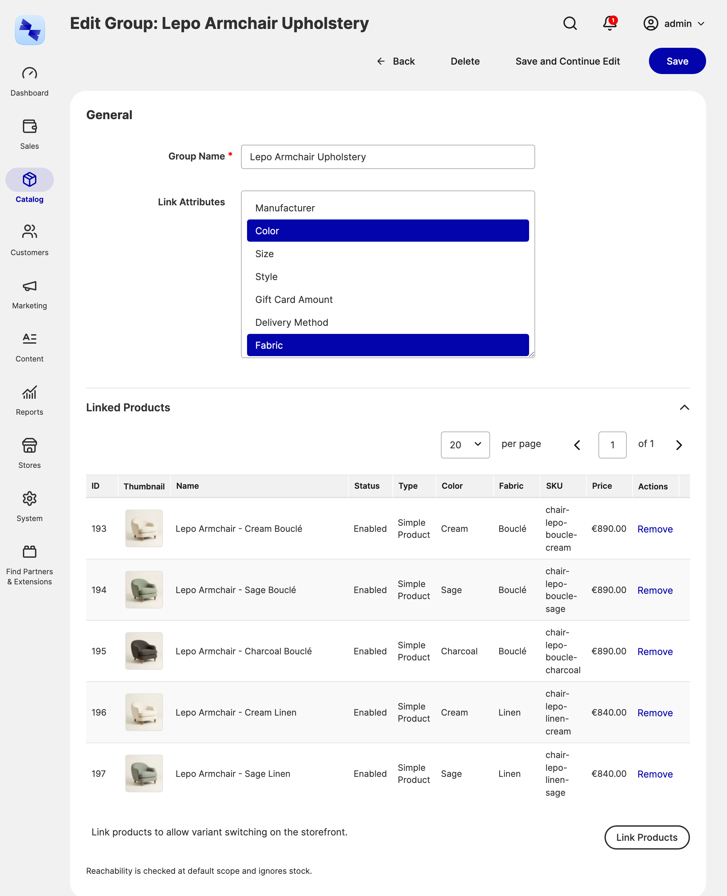Open the Sales section icon
The height and width of the screenshot is (896, 727).
click(x=29, y=127)
